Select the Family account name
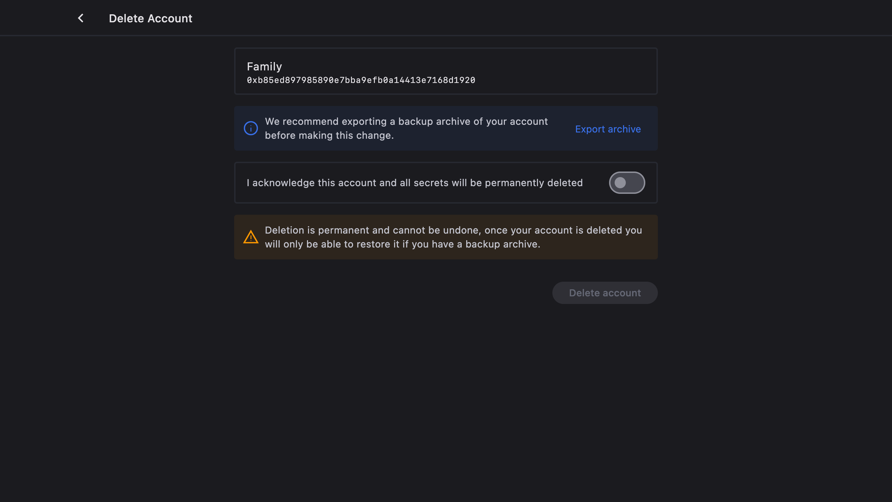Viewport: 892px width, 502px height. click(264, 66)
